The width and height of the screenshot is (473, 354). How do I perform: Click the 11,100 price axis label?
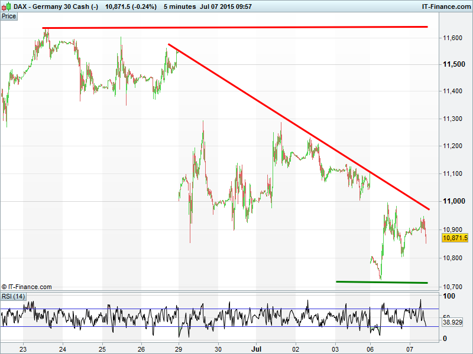pos(452,173)
